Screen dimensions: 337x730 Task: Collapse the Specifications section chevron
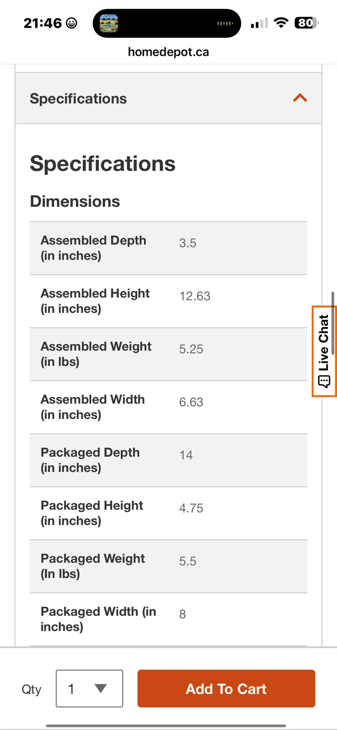300,98
